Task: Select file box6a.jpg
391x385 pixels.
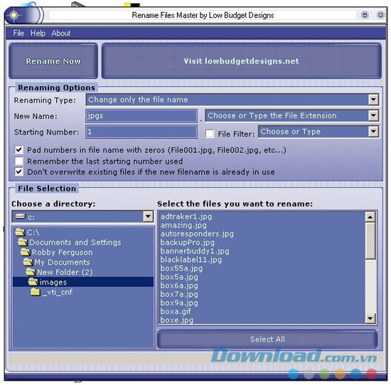Action: pyautogui.click(x=179, y=285)
